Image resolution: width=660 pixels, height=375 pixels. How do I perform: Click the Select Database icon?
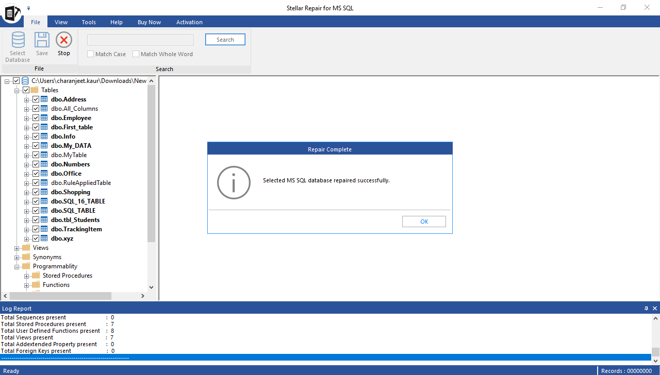[x=18, y=40]
